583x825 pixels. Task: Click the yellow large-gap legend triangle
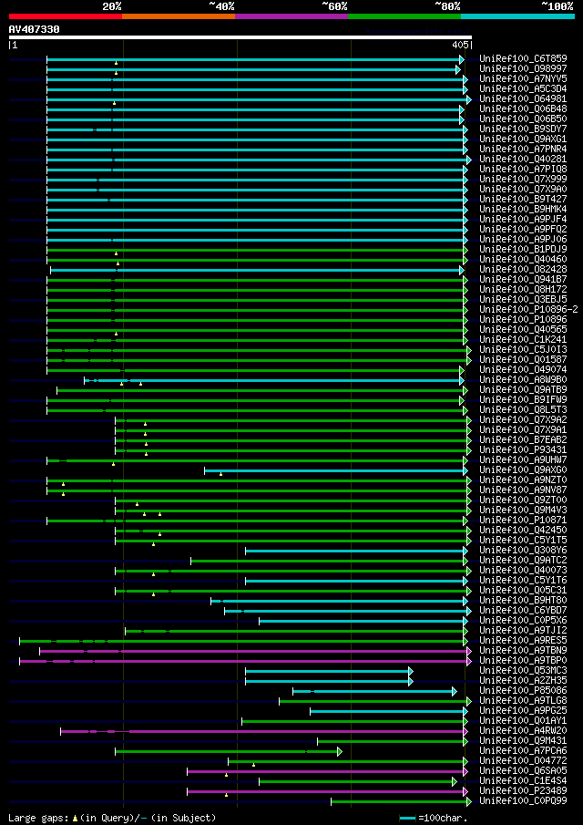click(x=76, y=818)
